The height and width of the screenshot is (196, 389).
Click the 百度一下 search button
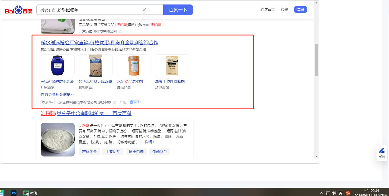pos(178,10)
